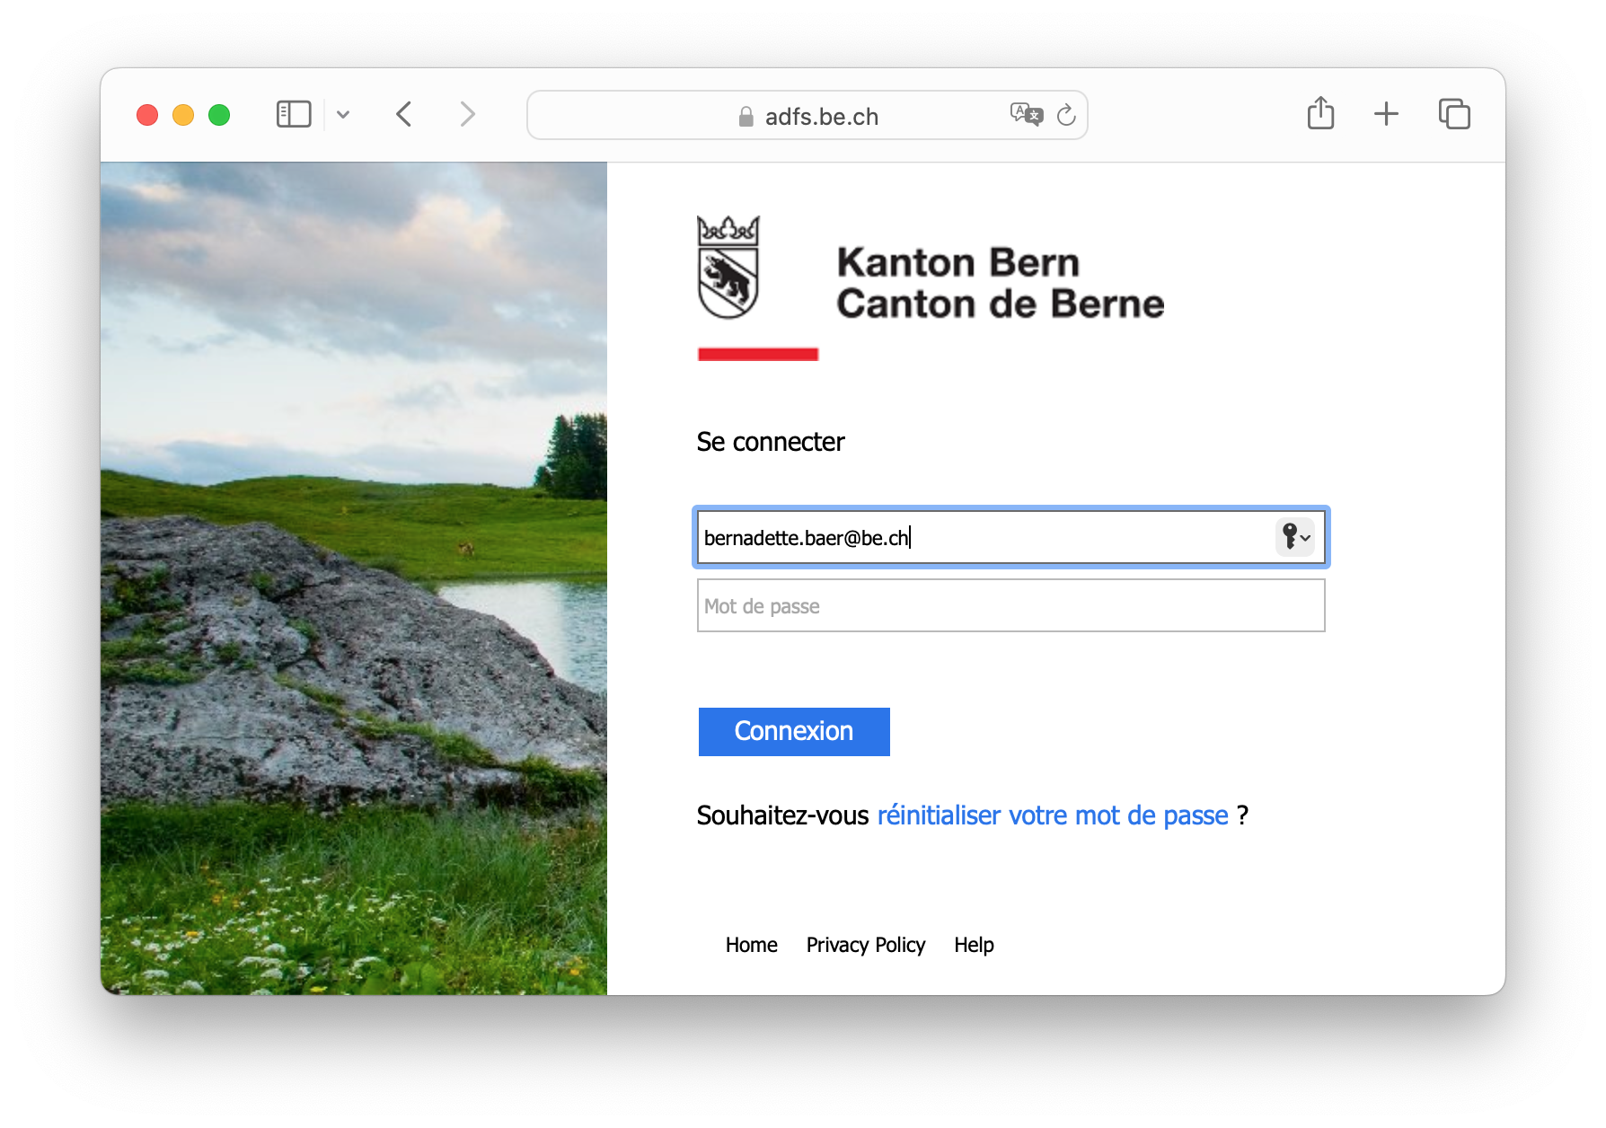The width and height of the screenshot is (1606, 1128).
Task: Click the translate page icon
Action: [x=1026, y=114]
